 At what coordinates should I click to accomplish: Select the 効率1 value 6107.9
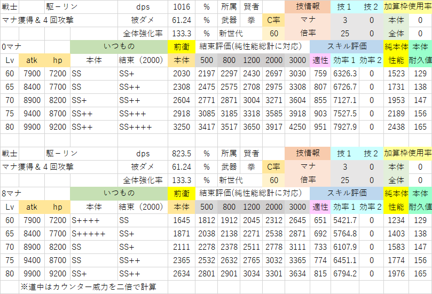coord(345,247)
